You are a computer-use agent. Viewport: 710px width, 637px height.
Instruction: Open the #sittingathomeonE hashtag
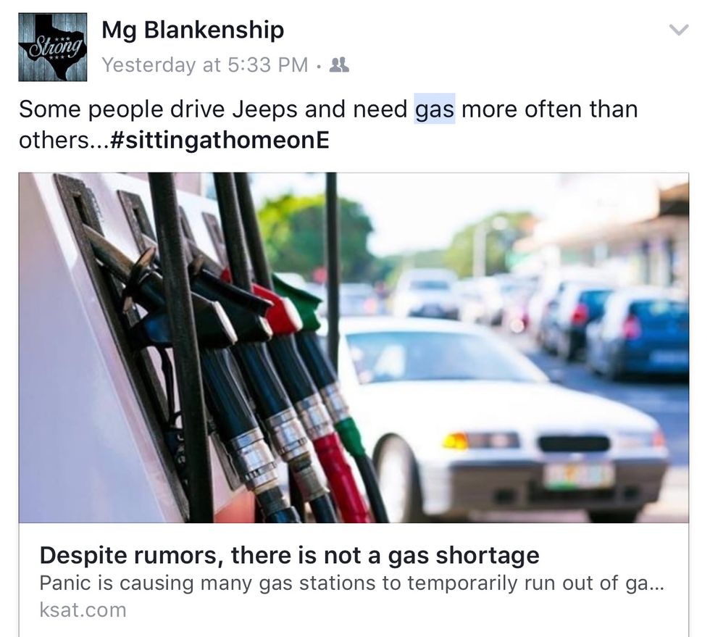click(x=220, y=140)
